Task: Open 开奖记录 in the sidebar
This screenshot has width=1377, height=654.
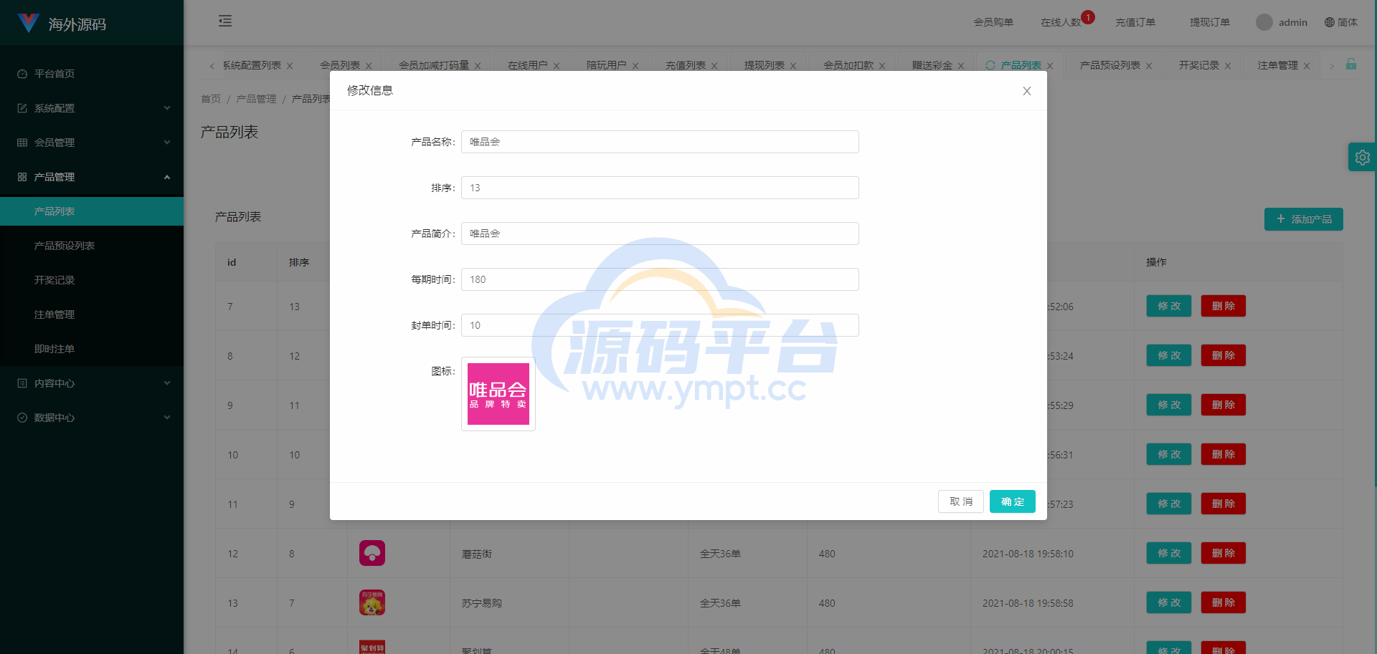Action: (92, 280)
